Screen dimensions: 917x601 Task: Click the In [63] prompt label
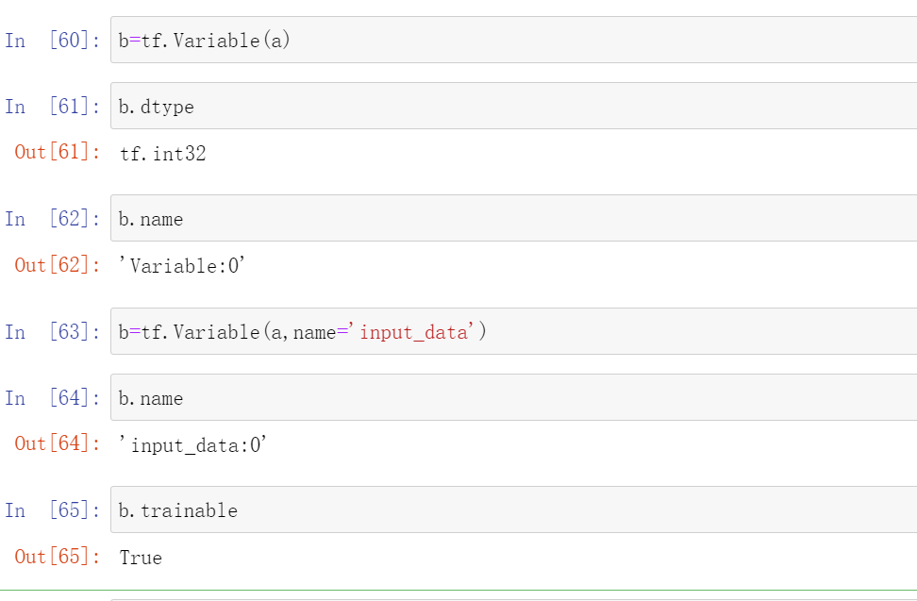click(x=52, y=332)
